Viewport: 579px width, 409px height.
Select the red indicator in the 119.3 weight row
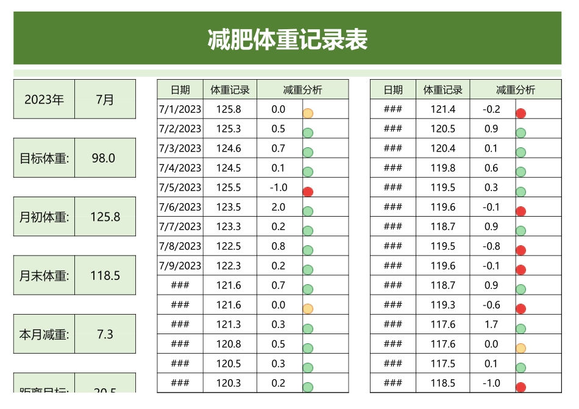(x=521, y=309)
